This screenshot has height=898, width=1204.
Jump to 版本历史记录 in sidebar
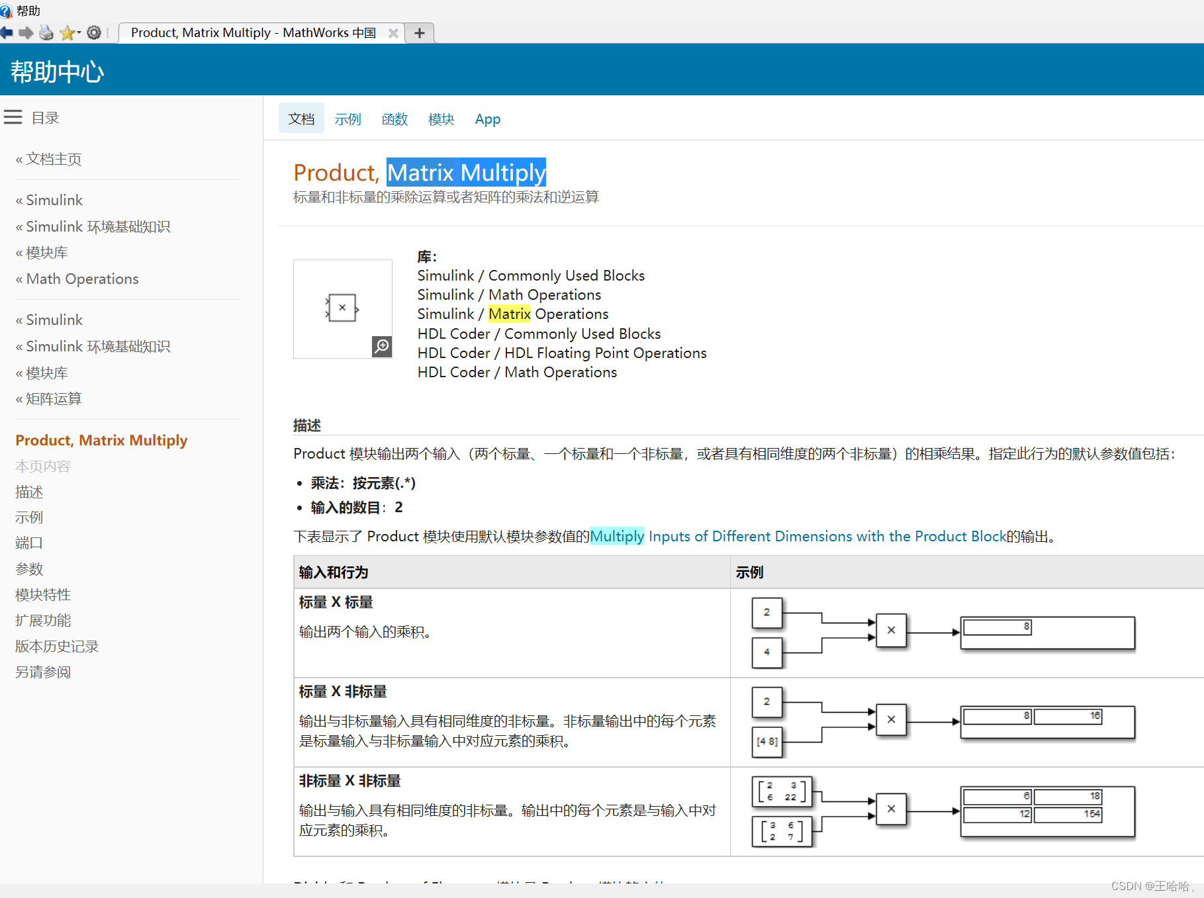pos(57,647)
